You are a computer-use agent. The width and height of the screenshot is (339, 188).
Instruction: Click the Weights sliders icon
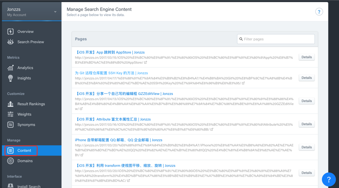pyautogui.click(x=10, y=114)
